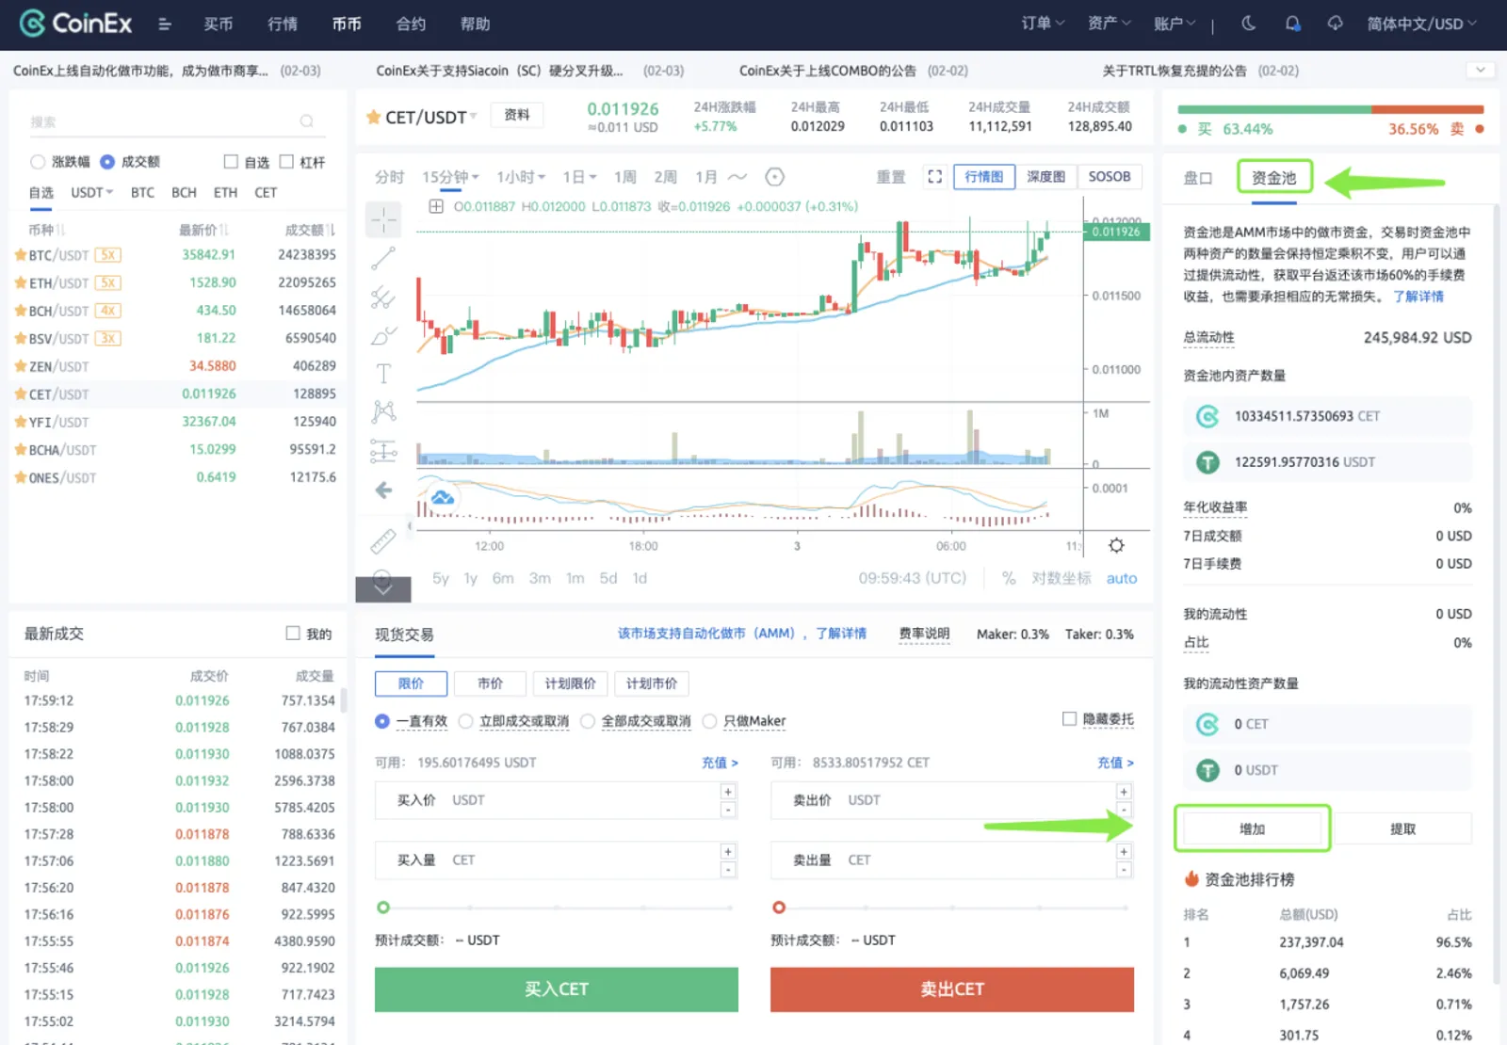Collapse chart toolbar chevron

click(383, 589)
